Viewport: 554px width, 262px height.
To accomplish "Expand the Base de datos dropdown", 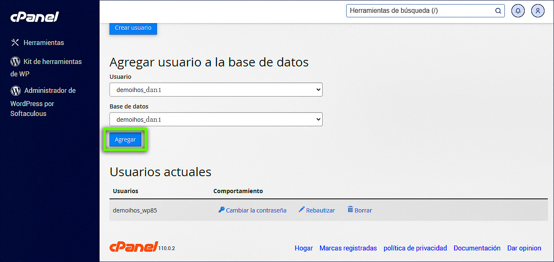I will tap(216, 119).
